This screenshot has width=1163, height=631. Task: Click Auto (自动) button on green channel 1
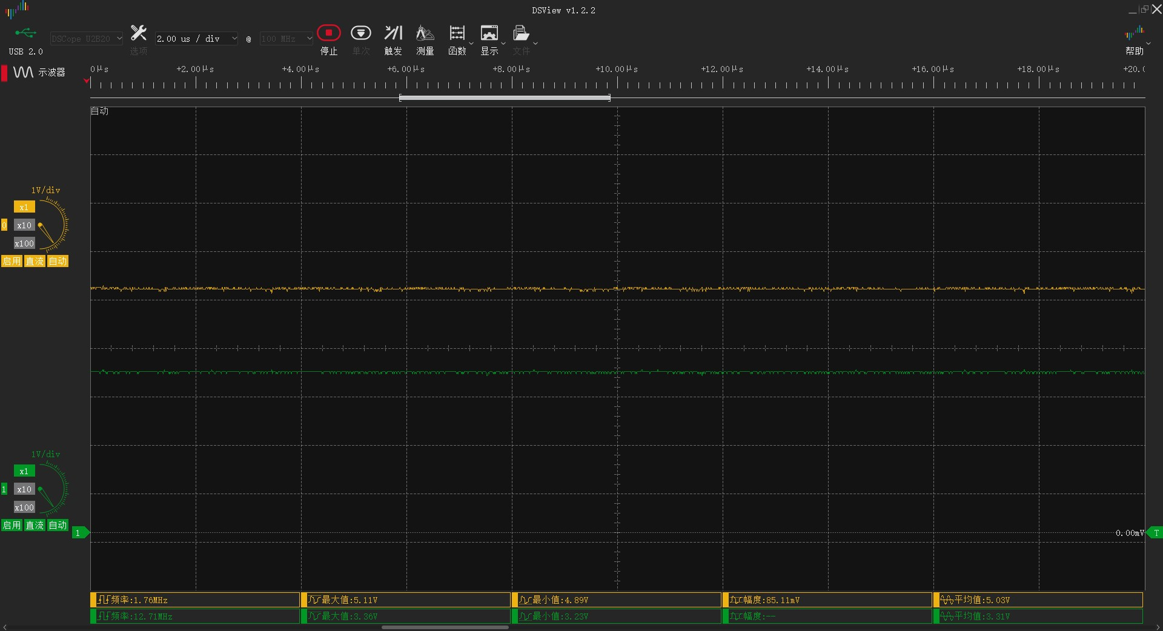tap(58, 525)
